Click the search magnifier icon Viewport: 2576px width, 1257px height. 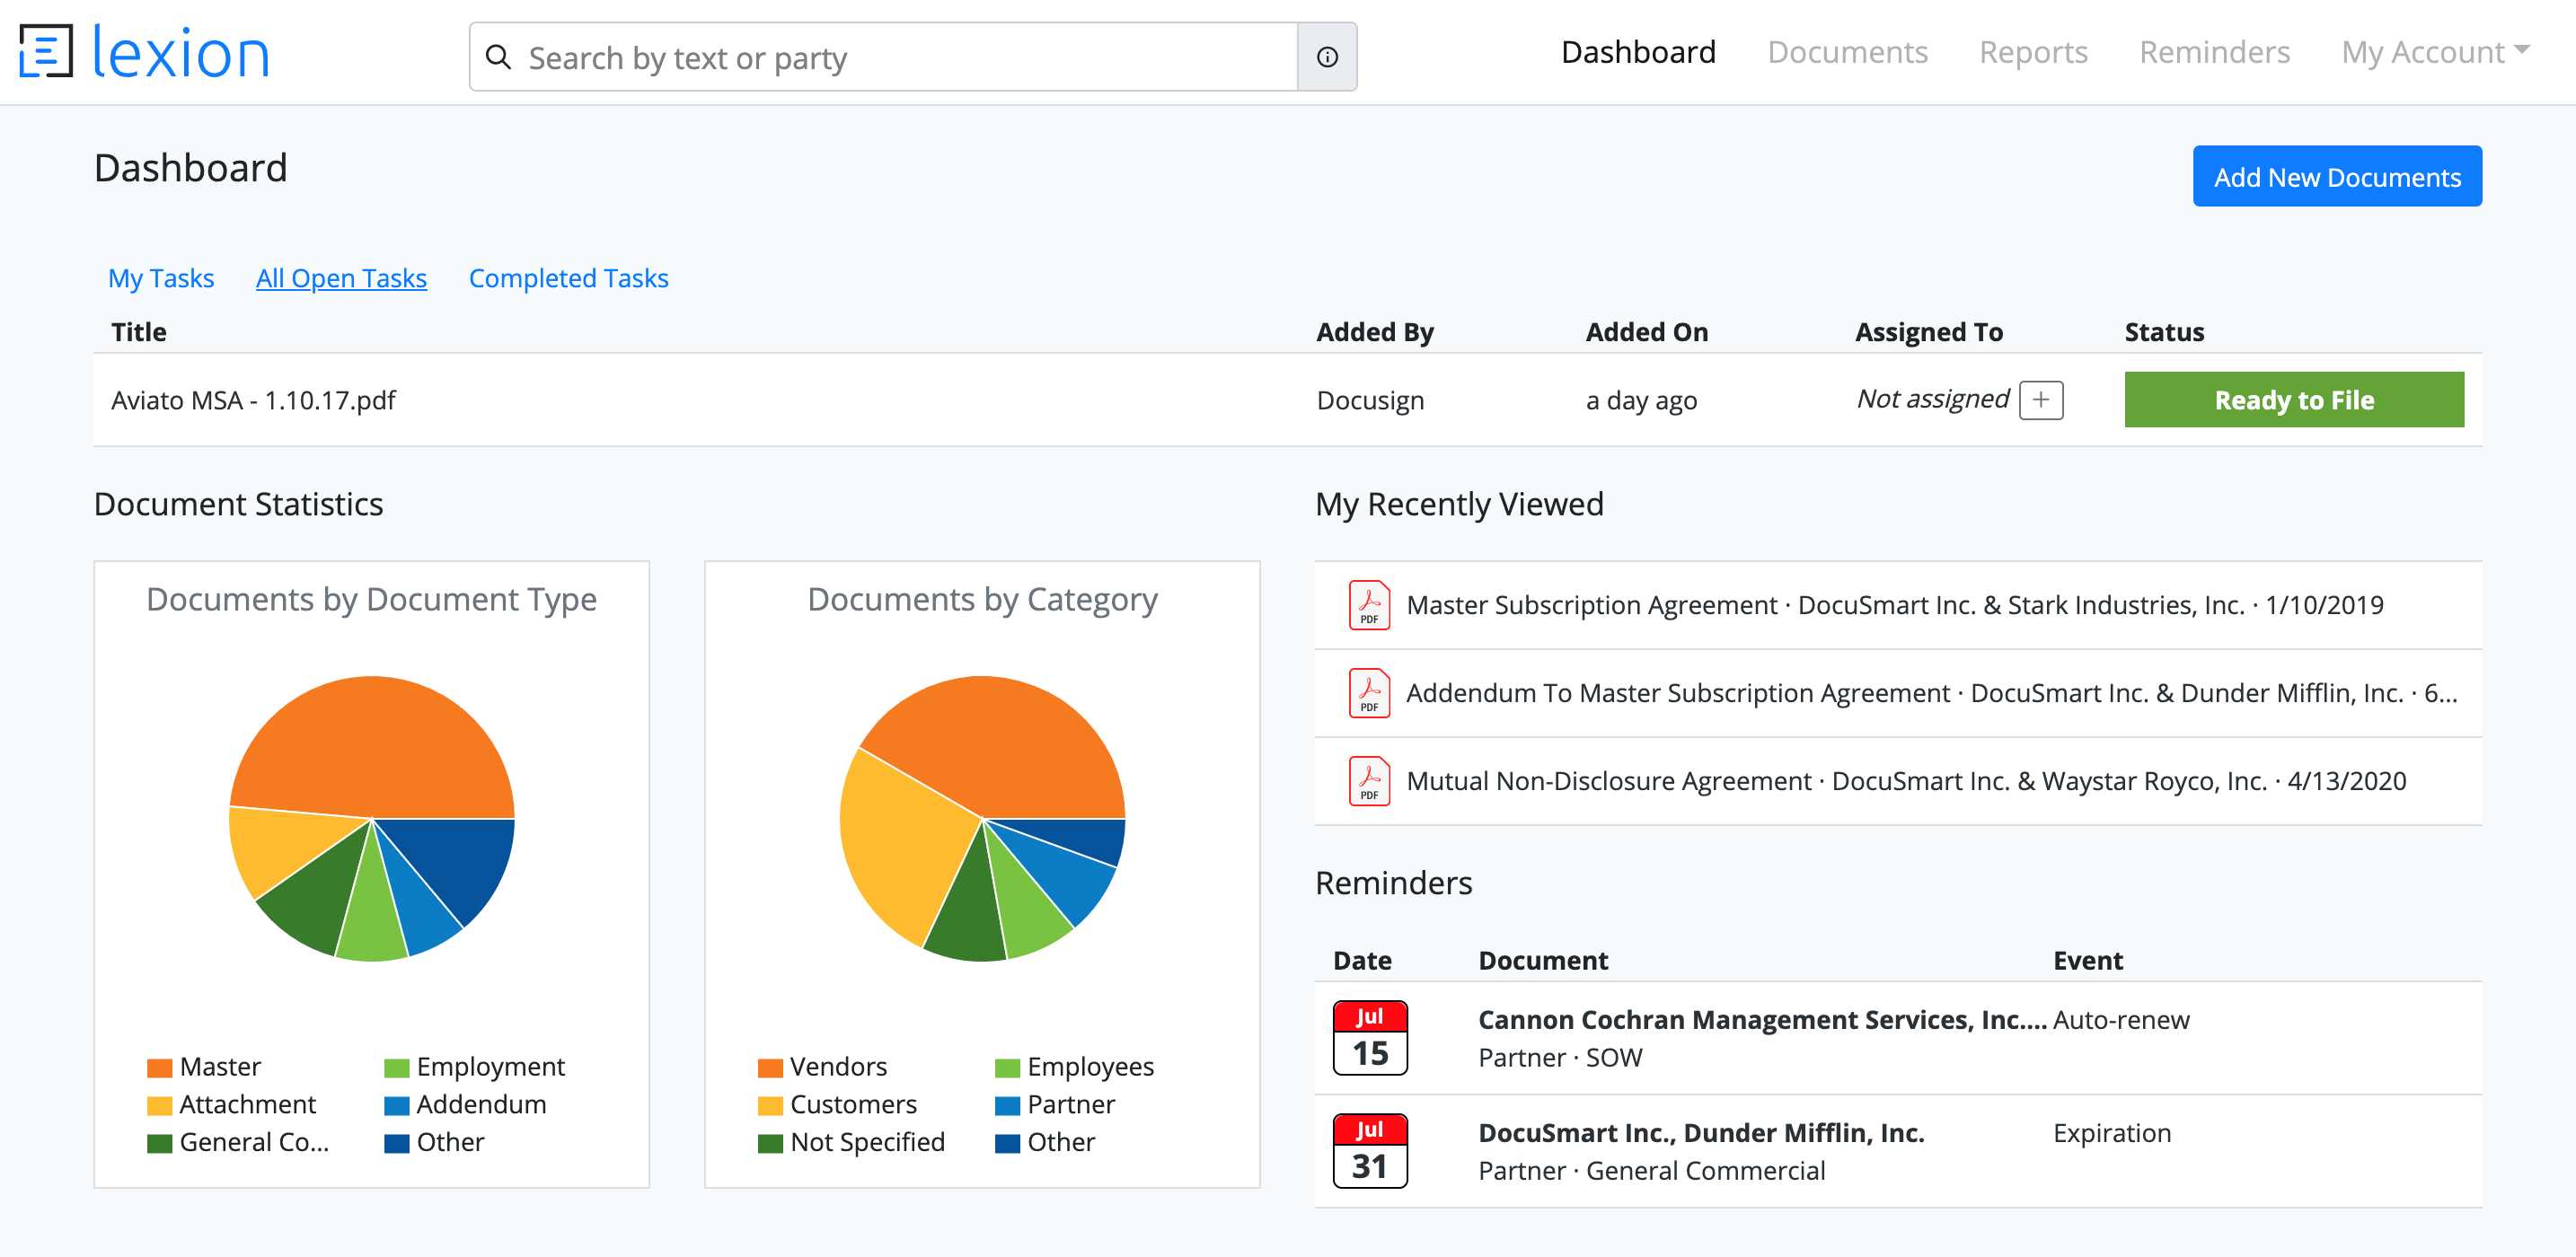click(x=498, y=57)
